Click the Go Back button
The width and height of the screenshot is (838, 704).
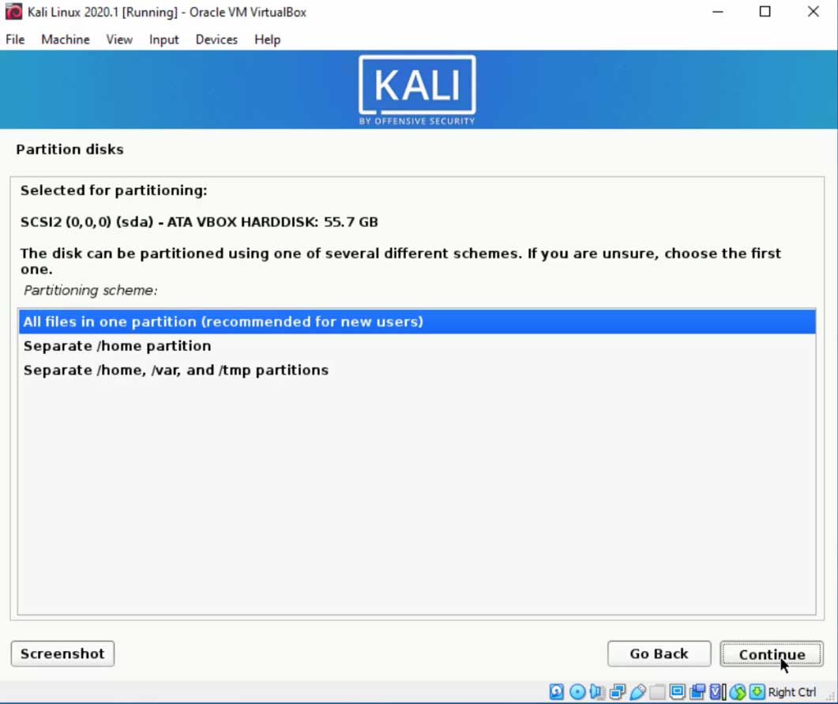[659, 653]
